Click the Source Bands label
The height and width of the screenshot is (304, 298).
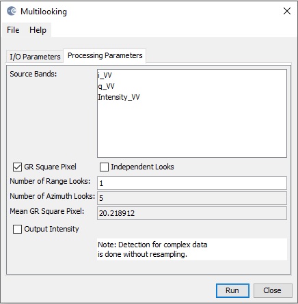(x=33, y=74)
